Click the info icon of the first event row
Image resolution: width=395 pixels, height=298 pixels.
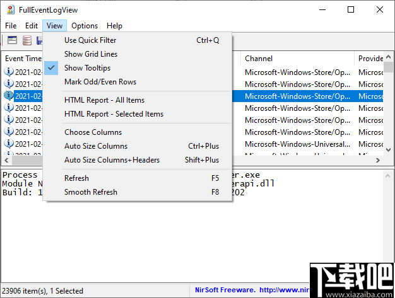point(9,72)
